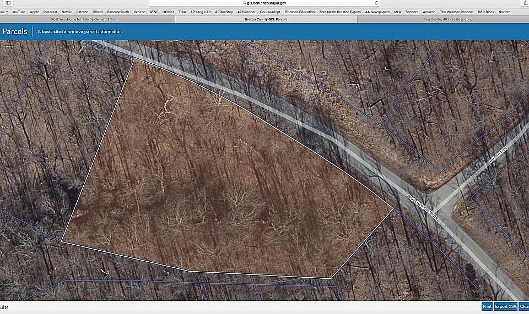Open the Pinterest bookmark
This screenshot has width=529, height=314.
point(50,12)
